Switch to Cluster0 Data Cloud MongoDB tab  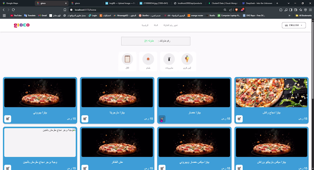(223, 3)
